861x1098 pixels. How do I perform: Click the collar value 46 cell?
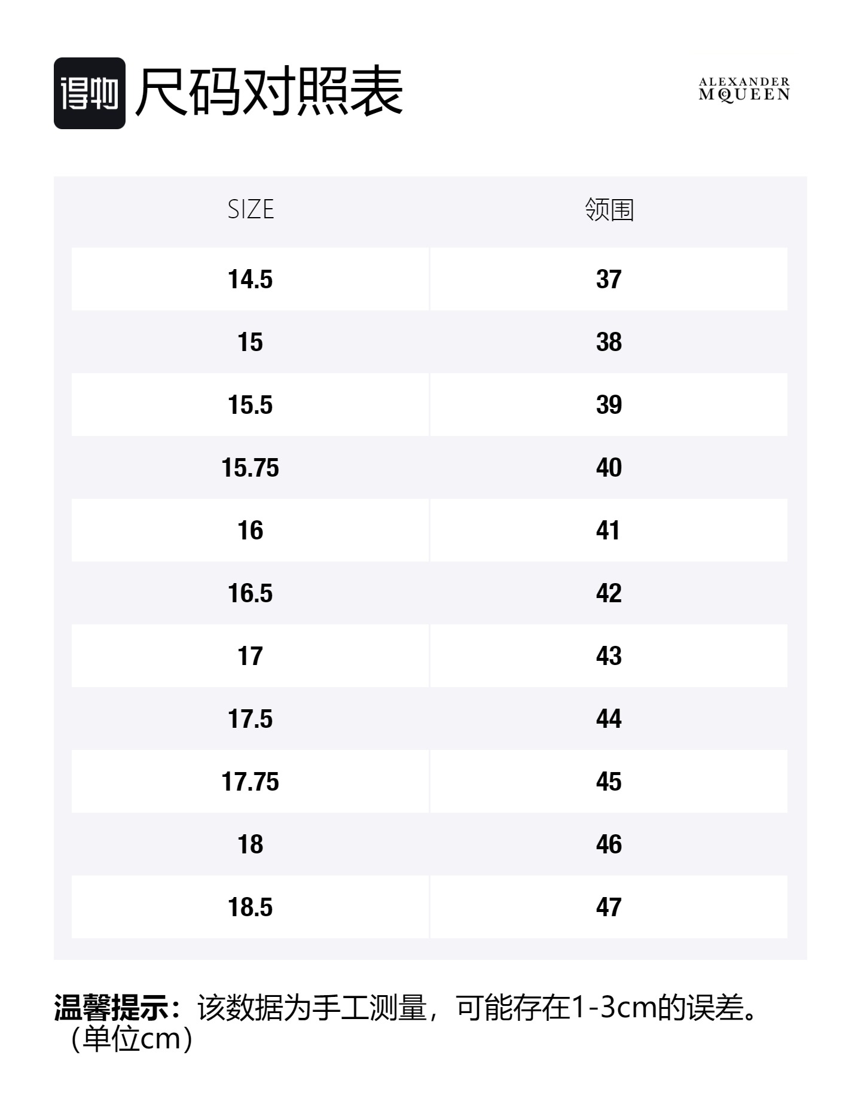(x=609, y=844)
